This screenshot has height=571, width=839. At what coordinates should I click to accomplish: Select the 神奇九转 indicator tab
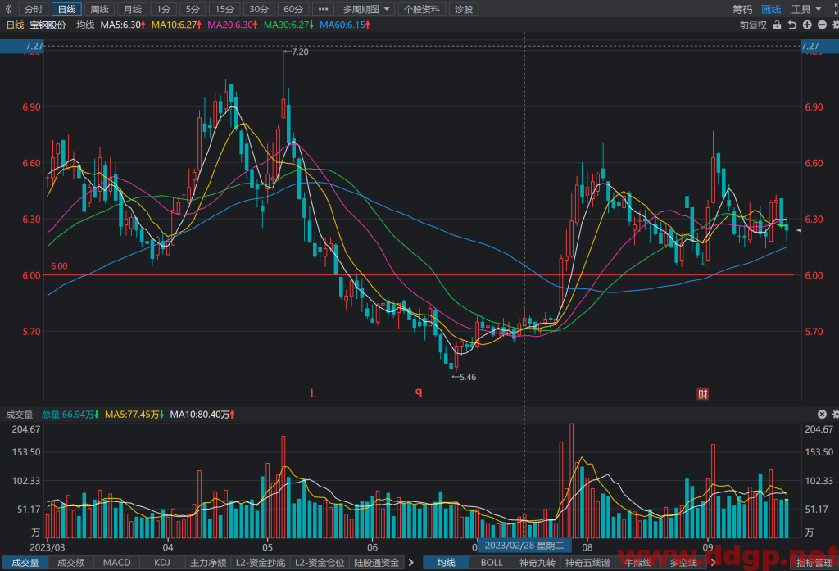click(537, 563)
